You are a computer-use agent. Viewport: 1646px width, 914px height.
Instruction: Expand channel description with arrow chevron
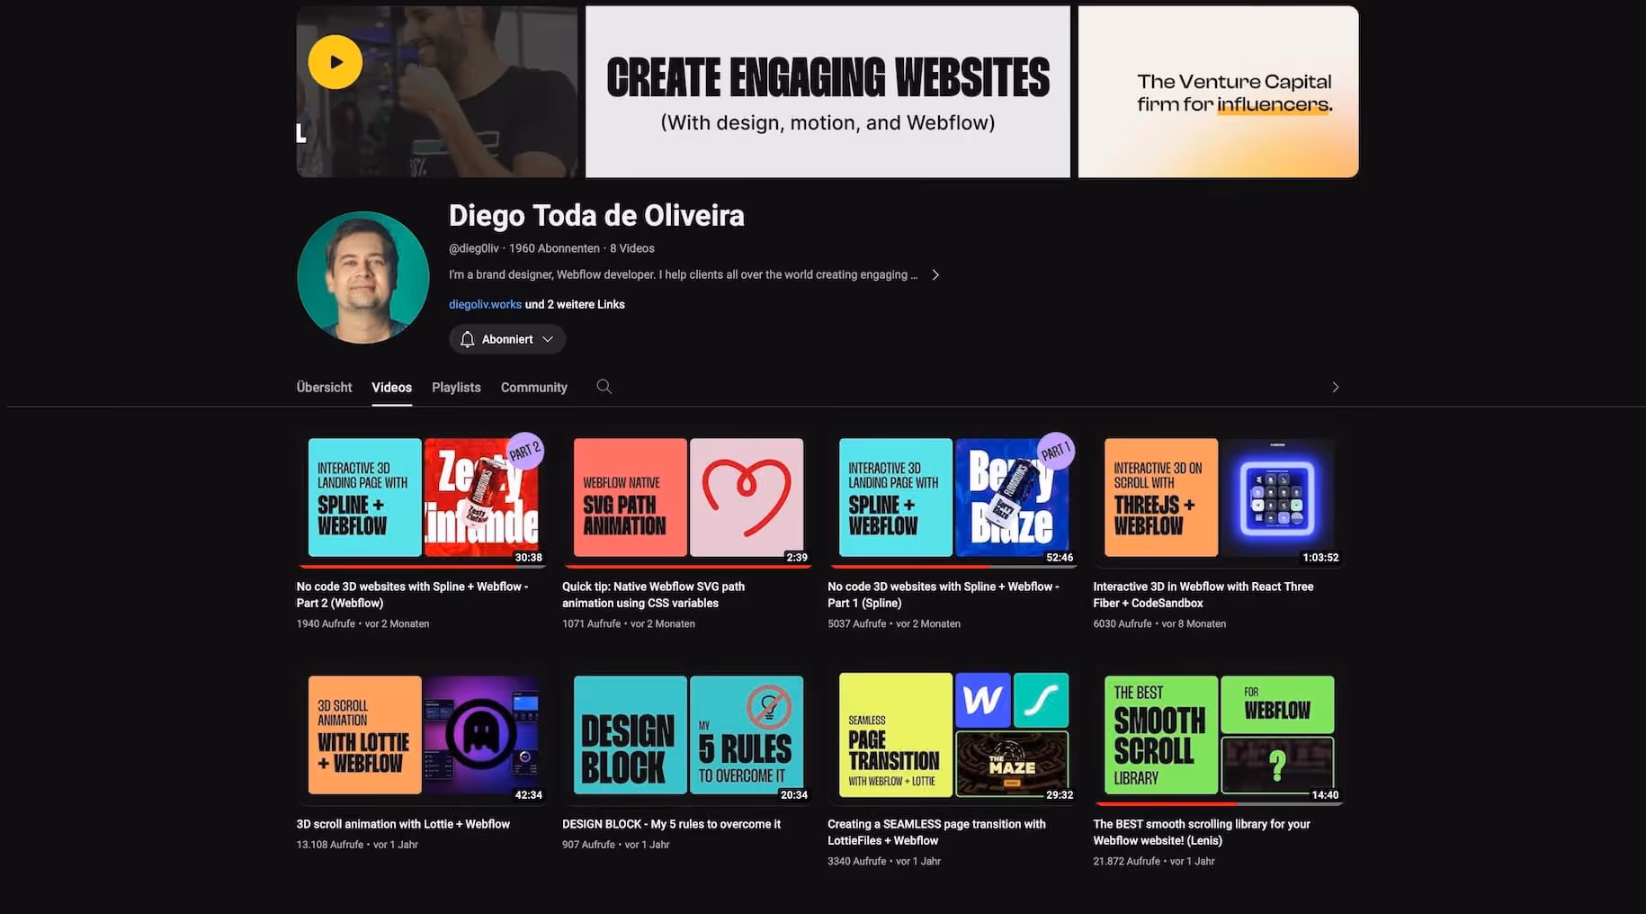[935, 275]
